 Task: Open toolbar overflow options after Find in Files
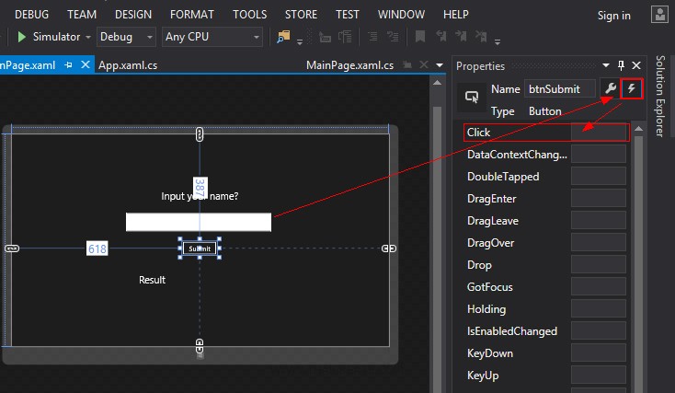(300, 41)
